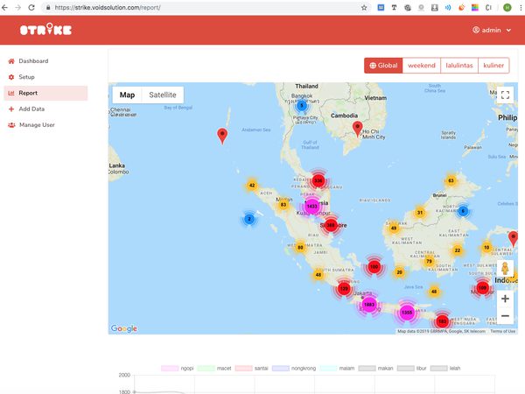The height and width of the screenshot is (394, 525).
Task: Click the STRIKE logo in the header
Action: (x=45, y=30)
